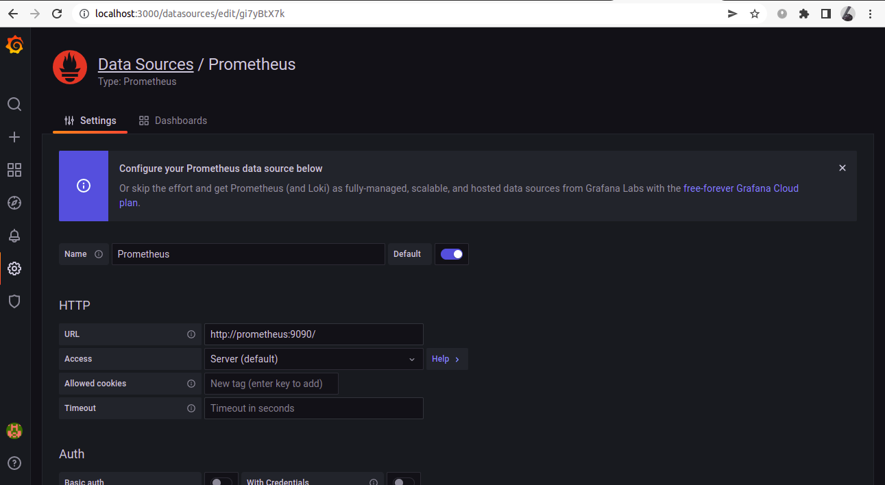Show the info tooltip next to URL
Screen dimensions: 885x485
[x=191, y=334]
